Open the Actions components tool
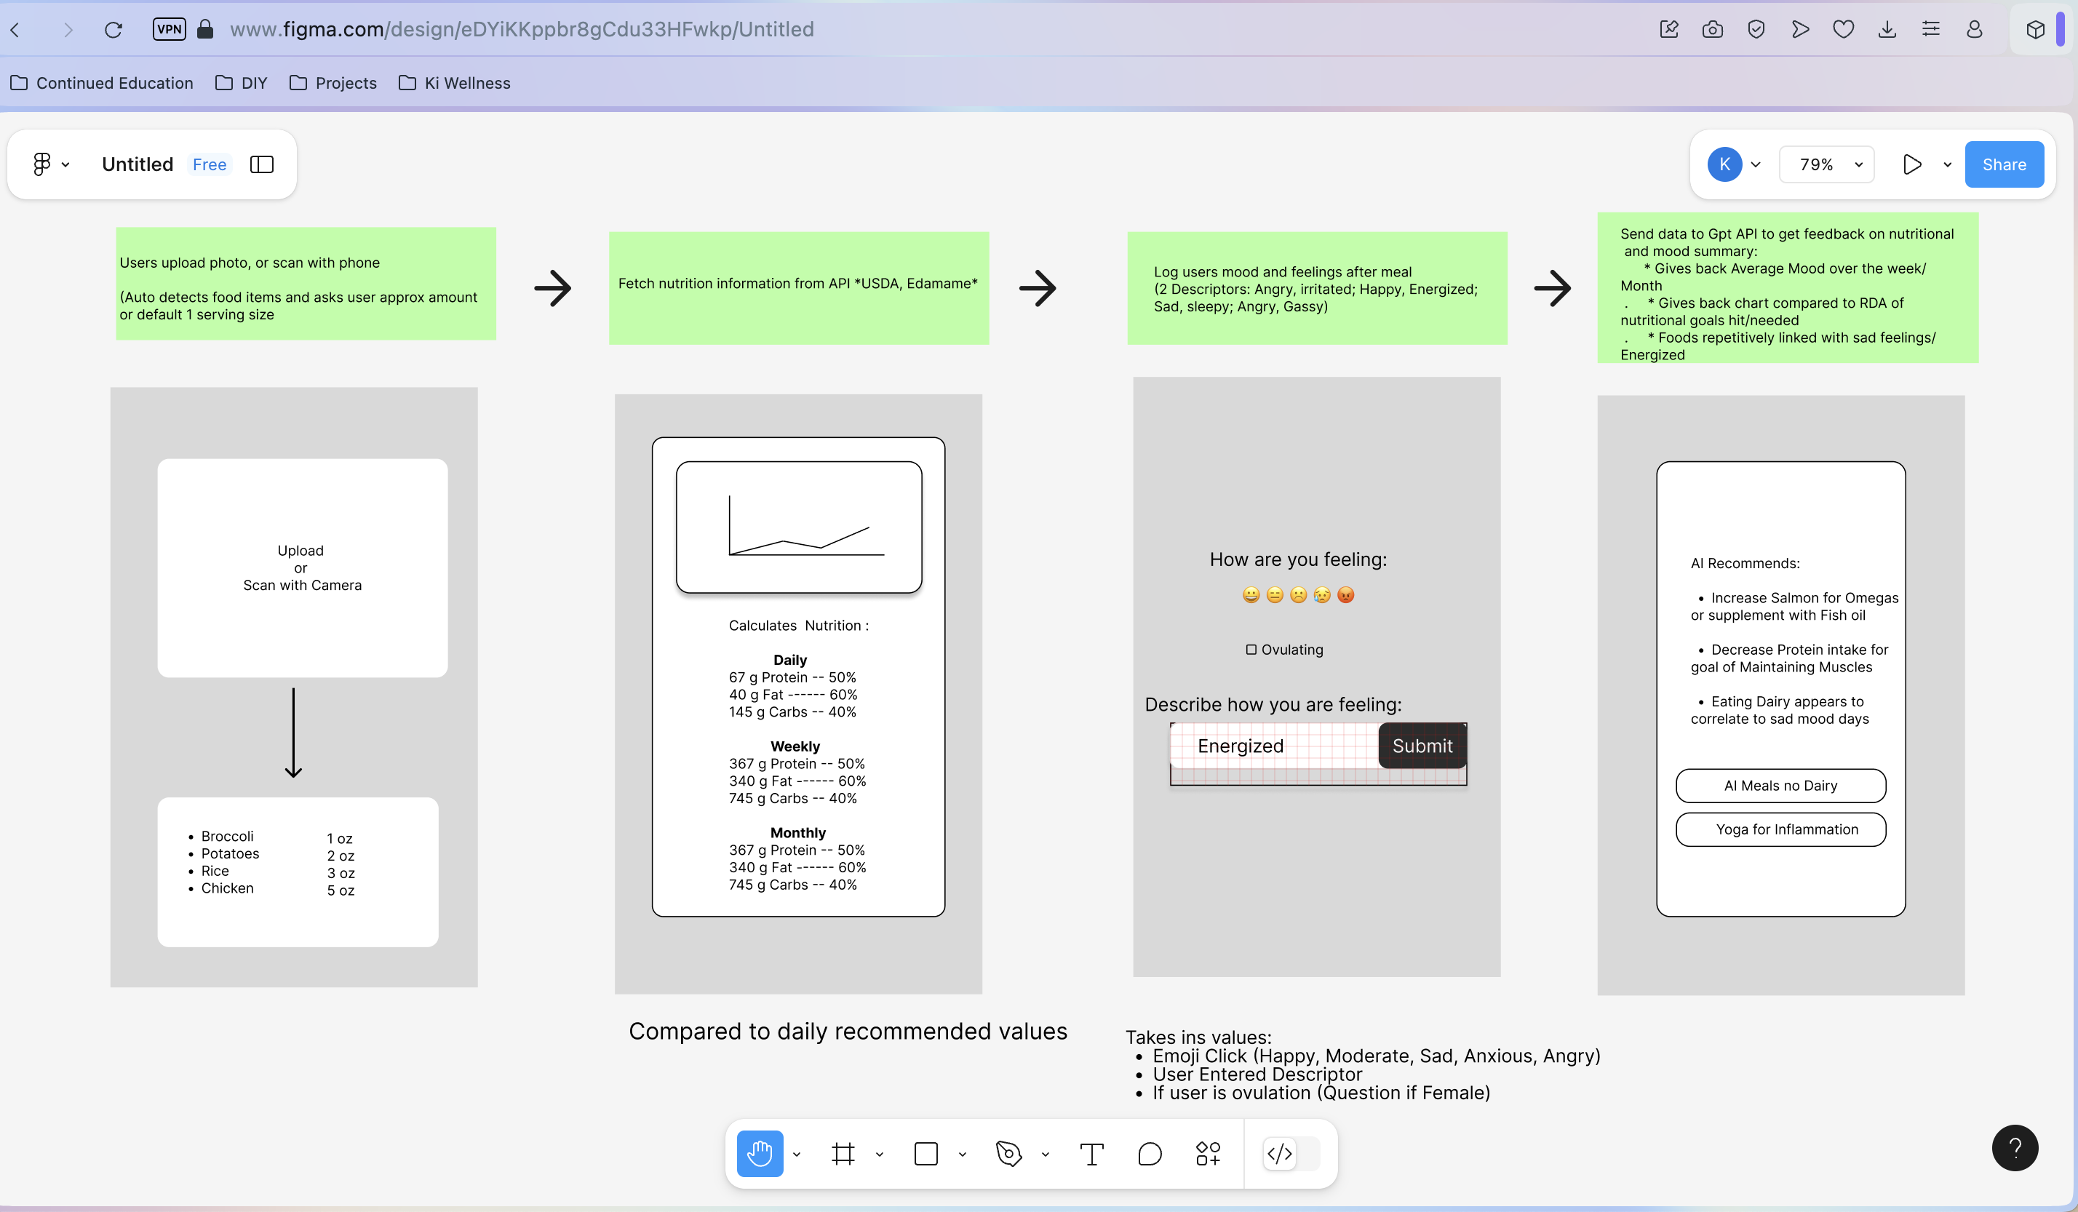Image resolution: width=2078 pixels, height=1212 pixels. 1208,1154
